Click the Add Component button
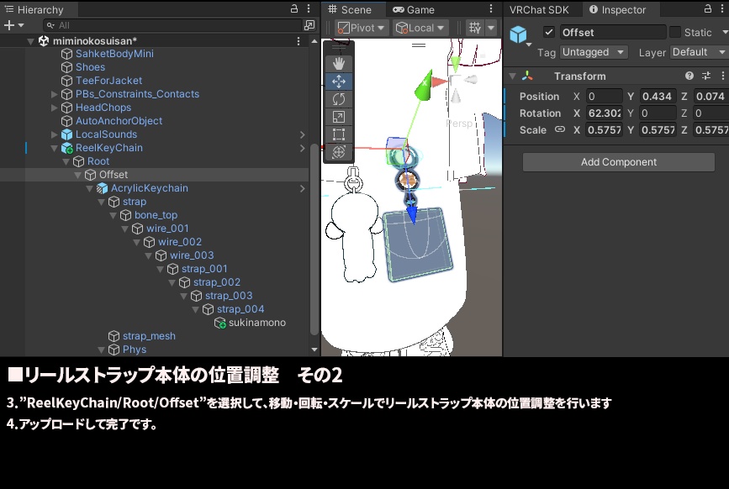The width and height of the screenshot is (729, 489). click(x=617, y=161)
